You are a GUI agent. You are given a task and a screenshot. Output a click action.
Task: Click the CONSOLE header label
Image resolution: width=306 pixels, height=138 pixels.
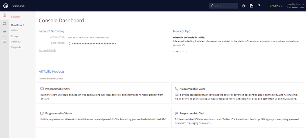click(x=19, y=6)
